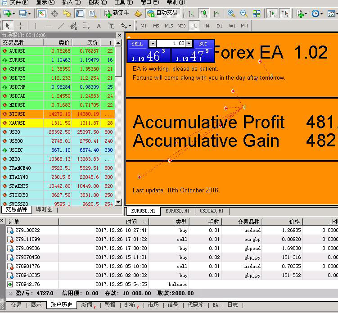Switch timeframe to M5
The height and width of the screenshot is (313, 338).
pos(156,26)
